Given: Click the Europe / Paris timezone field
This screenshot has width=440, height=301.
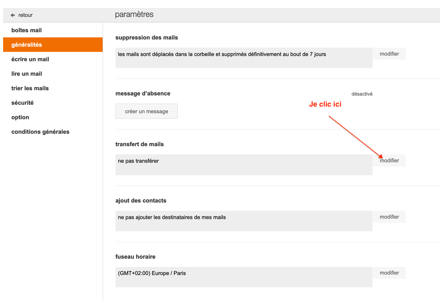Looking at the screenshot, I should coord(244,277).
